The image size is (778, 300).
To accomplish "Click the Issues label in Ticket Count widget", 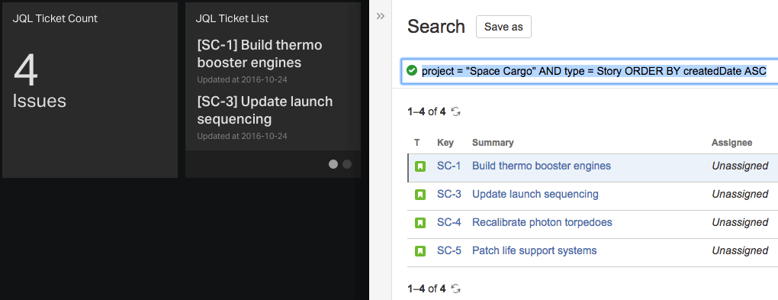I will 39,101.
